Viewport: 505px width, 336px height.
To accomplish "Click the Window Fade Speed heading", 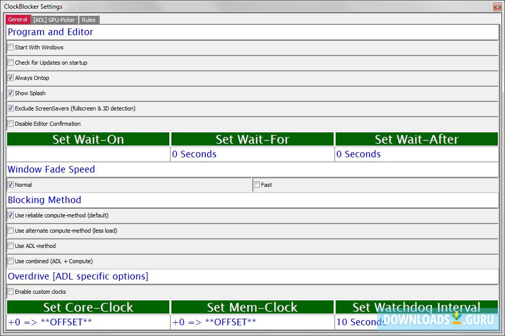I will click(x=51, y=170).
